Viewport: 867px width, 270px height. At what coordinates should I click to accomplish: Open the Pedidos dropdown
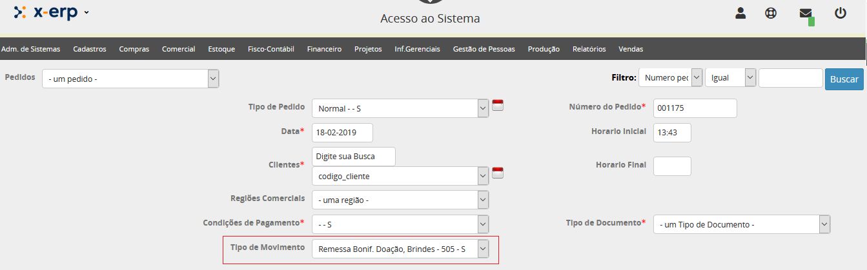[x=131, y=79]
